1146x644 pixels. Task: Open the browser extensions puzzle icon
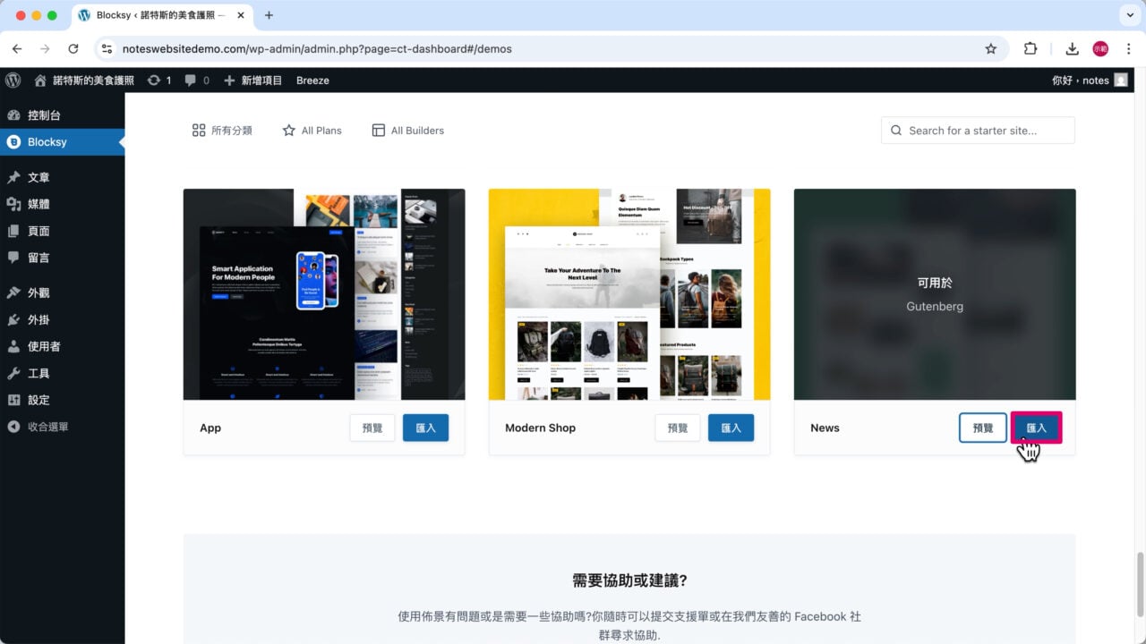click(1031, 49)
